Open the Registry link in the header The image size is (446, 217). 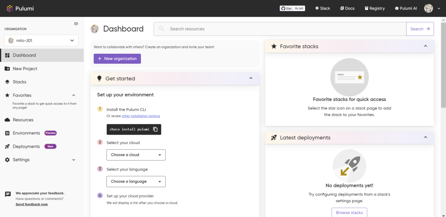(x=375, y=8)
